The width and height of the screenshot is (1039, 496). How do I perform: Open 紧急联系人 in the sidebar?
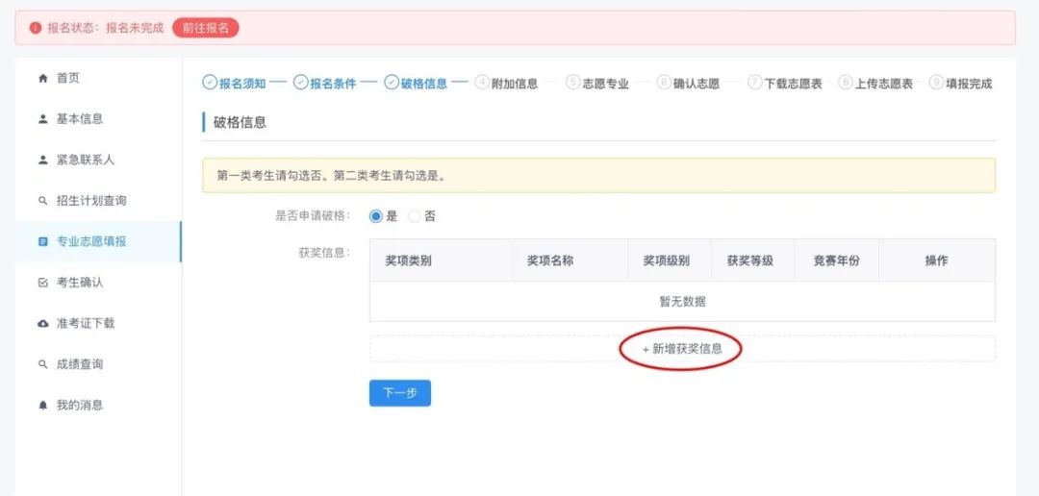(97, 161)
